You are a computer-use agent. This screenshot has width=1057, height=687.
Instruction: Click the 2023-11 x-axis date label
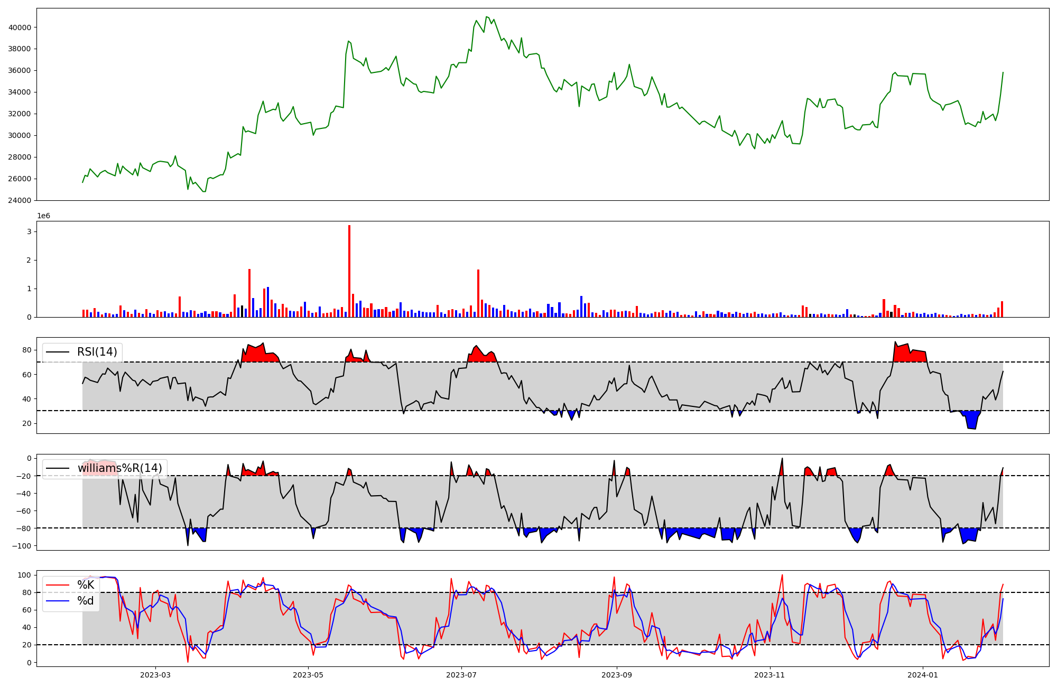click(769, 675)
